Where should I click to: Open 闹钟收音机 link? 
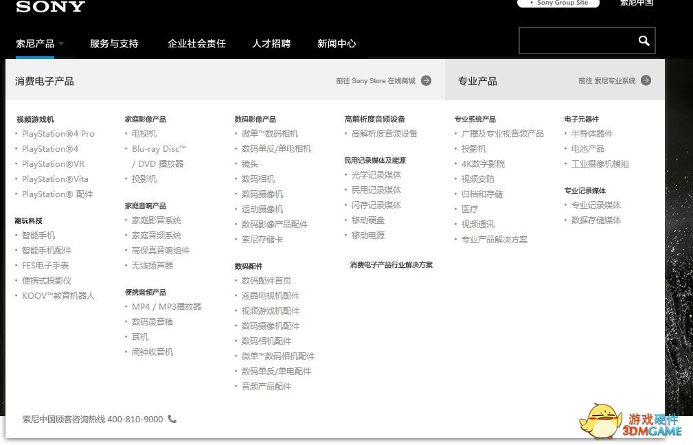pos(152,352)
